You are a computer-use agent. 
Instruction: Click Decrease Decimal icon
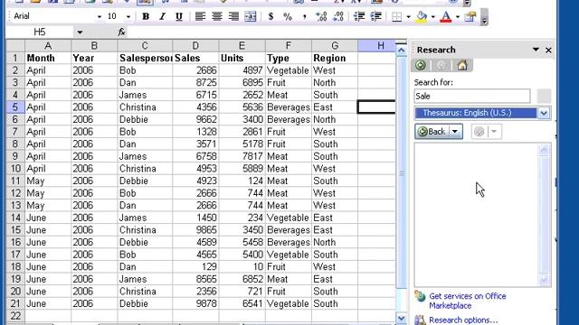tap(338, 16)
